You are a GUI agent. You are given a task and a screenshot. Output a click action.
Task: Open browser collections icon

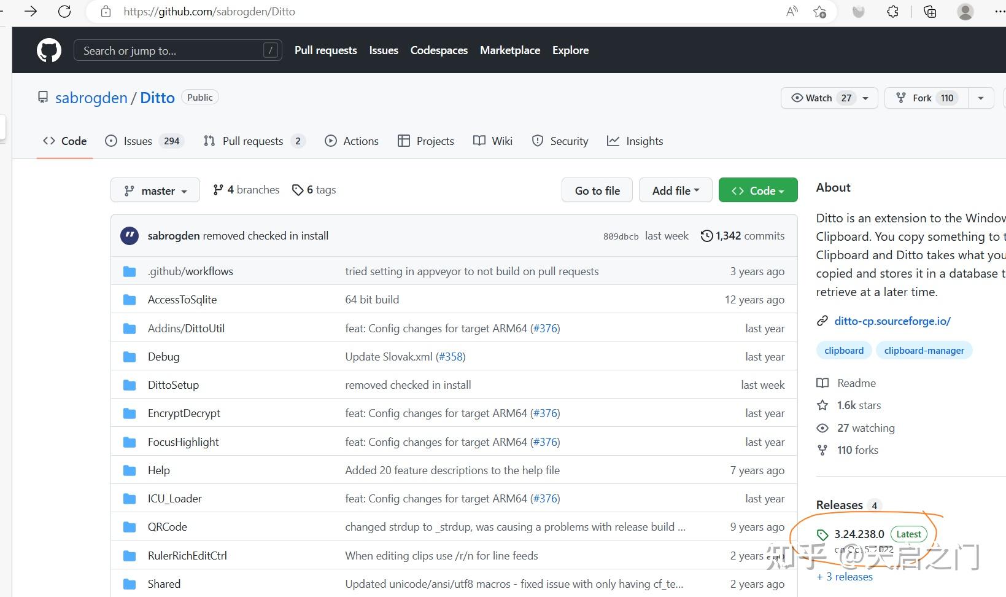[x=930, y=11]
